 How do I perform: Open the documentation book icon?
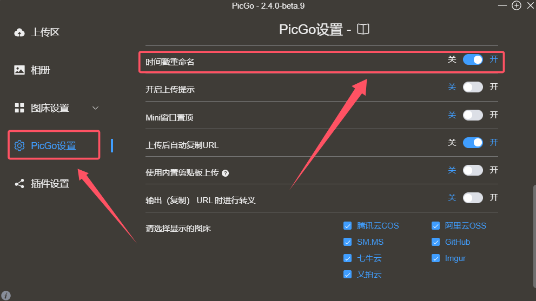[x=363, y=29]
